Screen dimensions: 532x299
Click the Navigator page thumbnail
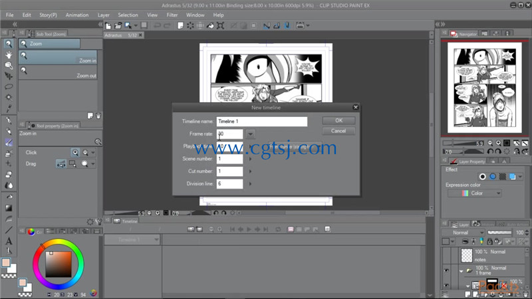[x=485, y=88]
